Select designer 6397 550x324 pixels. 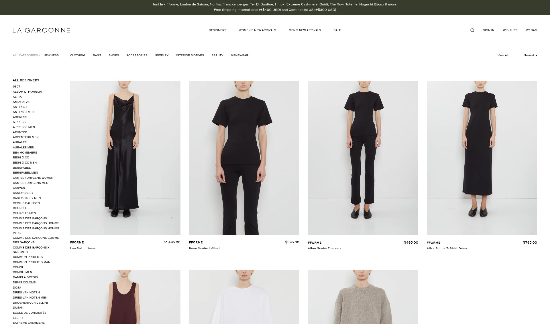(16, 87)
